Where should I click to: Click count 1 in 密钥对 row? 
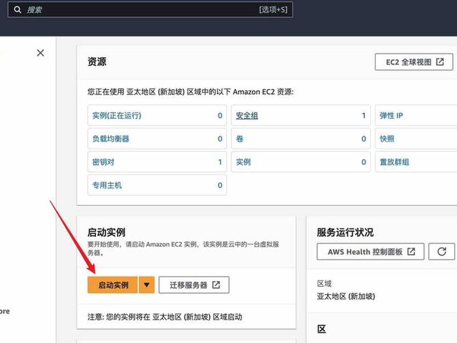click(220, 162)
